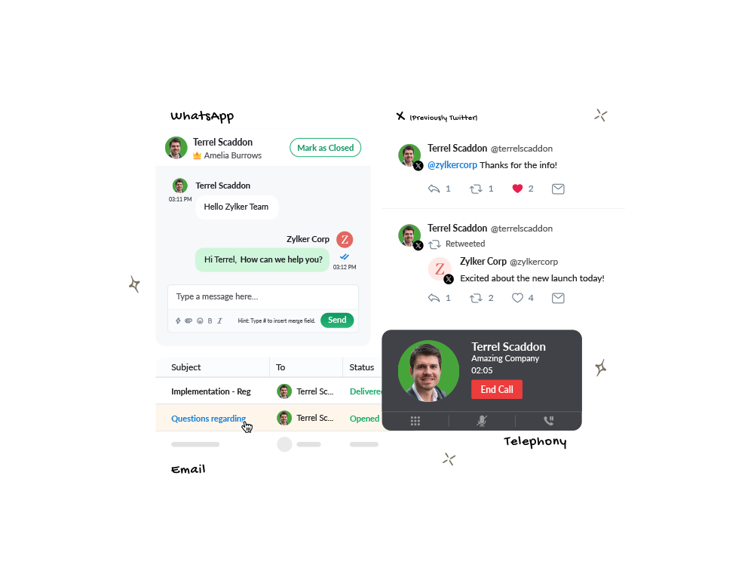
Task: Open Questions regarding email subject
Action: coord(208,419)
